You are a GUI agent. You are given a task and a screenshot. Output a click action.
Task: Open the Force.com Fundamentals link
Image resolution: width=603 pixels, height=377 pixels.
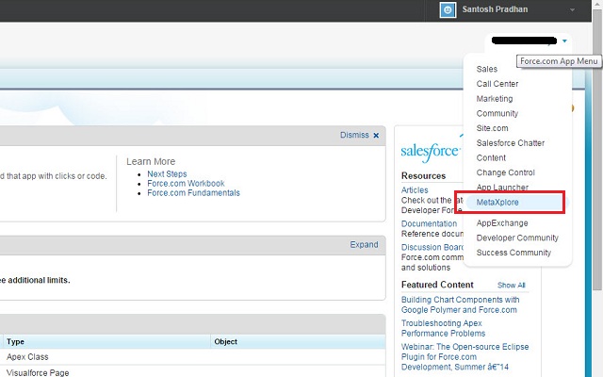(193, 192)
